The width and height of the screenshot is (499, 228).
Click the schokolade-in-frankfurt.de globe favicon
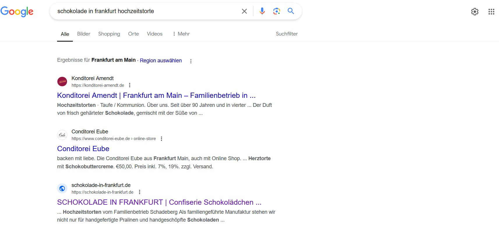62,188
